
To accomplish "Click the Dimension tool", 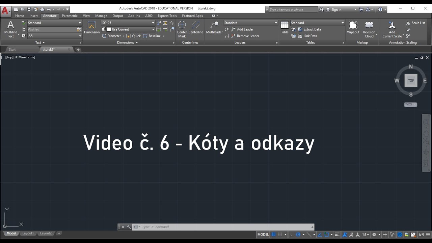I will tap(92, 27).
